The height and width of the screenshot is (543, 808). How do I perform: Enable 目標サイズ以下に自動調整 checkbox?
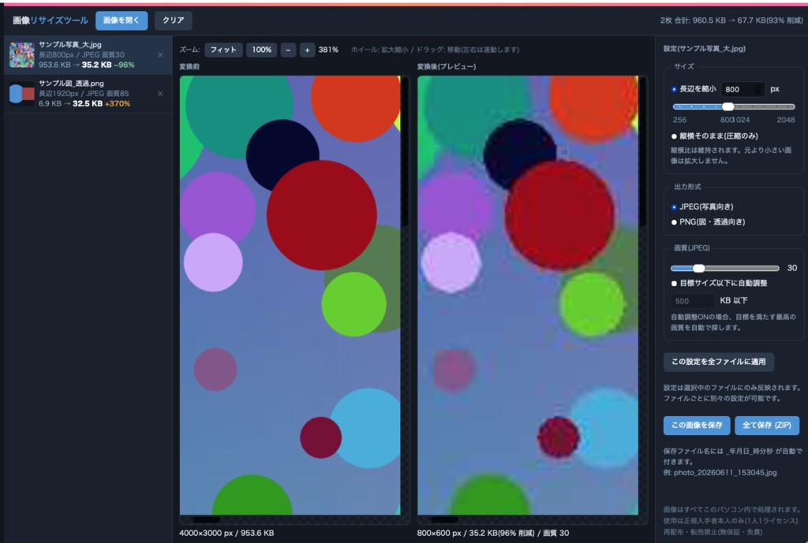(x=674, y=283)
